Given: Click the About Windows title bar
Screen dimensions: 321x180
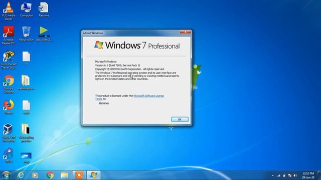Looking at the screenshot, I should (x=131, y=33).
